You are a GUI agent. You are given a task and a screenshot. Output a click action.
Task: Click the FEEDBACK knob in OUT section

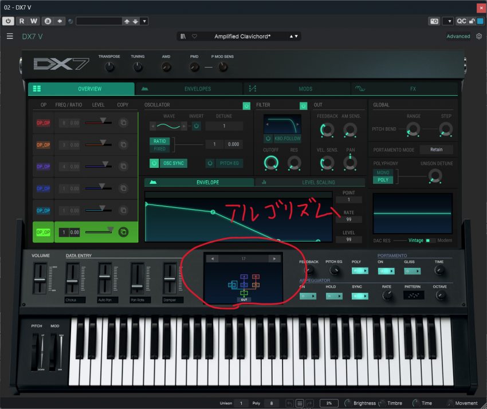click(327, 130)
